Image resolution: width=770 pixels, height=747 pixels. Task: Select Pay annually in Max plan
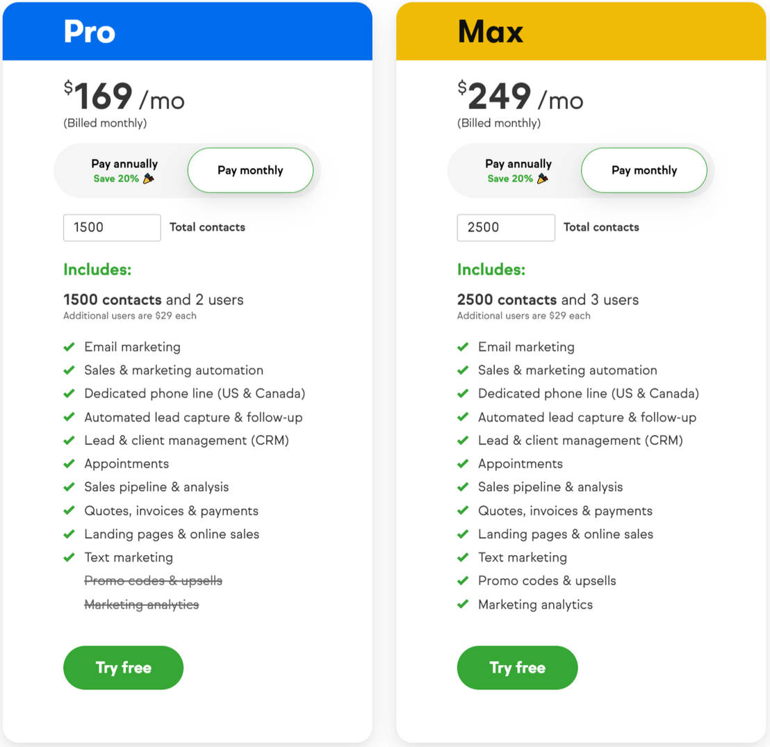[x=518, y=170]
